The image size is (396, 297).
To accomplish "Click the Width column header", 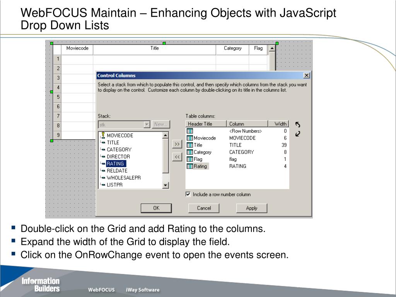I will click(278, 124).
